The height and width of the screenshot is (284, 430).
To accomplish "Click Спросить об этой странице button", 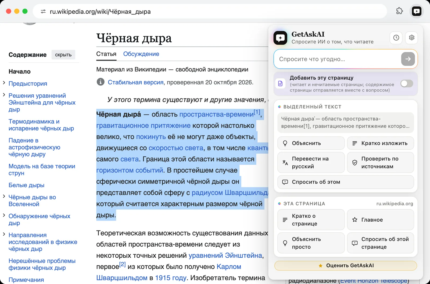I will [x=380, y=243].
